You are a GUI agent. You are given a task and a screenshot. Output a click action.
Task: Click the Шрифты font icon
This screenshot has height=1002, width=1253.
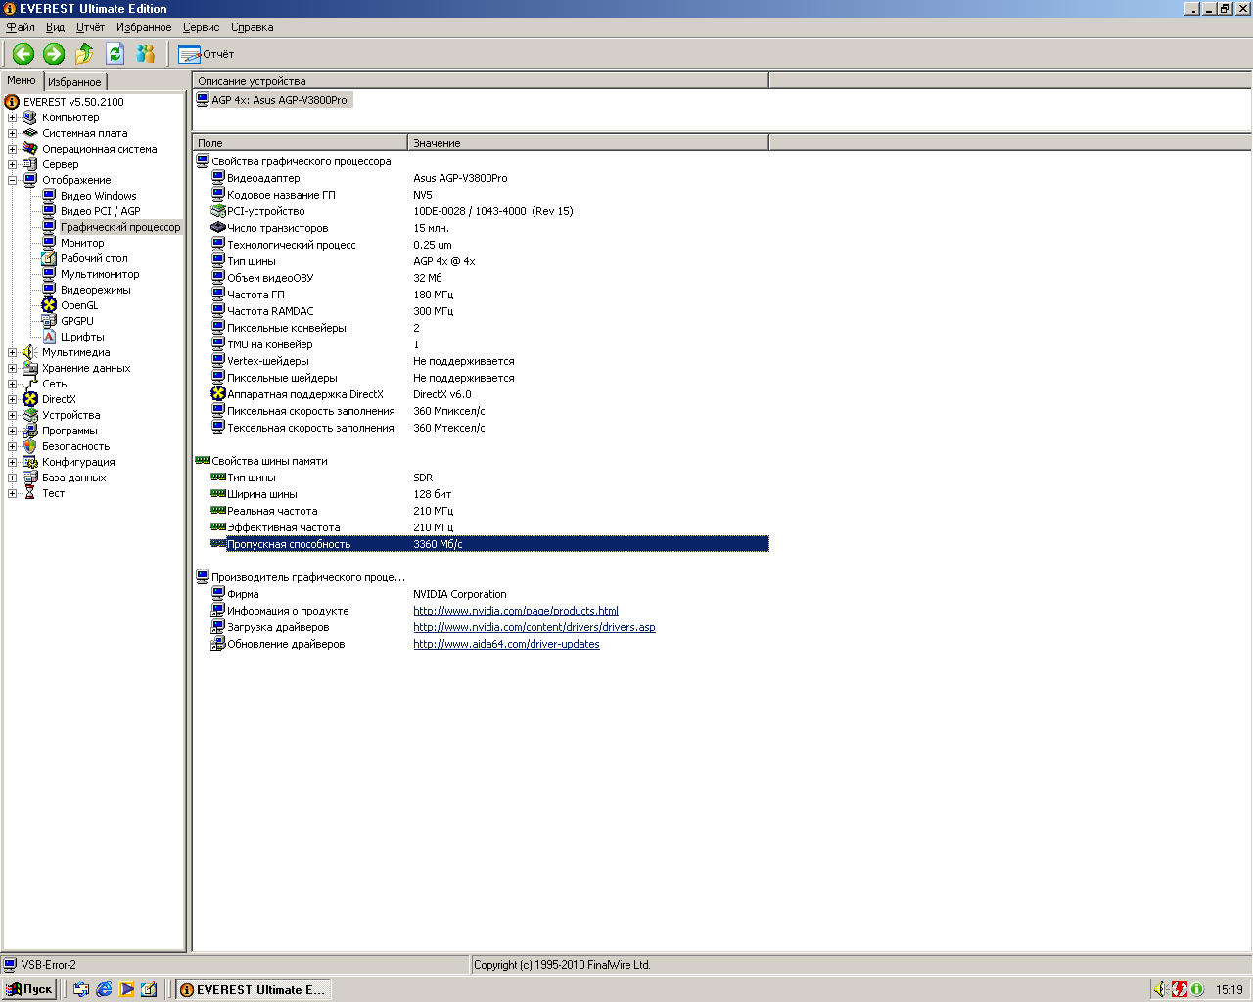49,337
